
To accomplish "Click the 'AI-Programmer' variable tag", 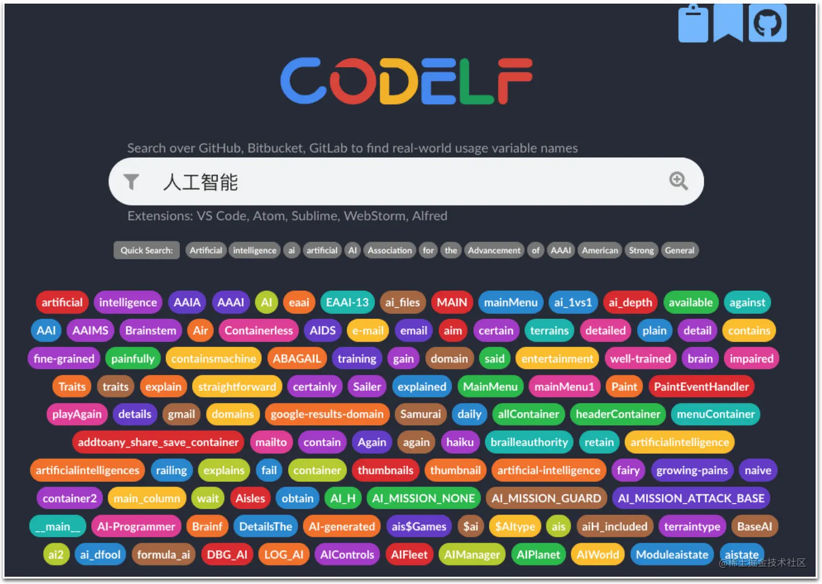I will pos(136,527).
